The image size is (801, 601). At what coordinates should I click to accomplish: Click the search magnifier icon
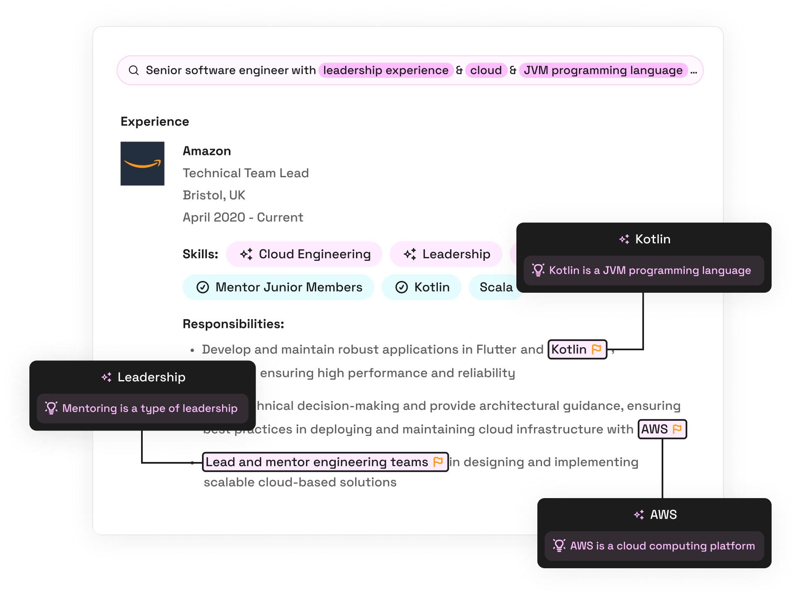pyautogui.click(x=133, y=70)
